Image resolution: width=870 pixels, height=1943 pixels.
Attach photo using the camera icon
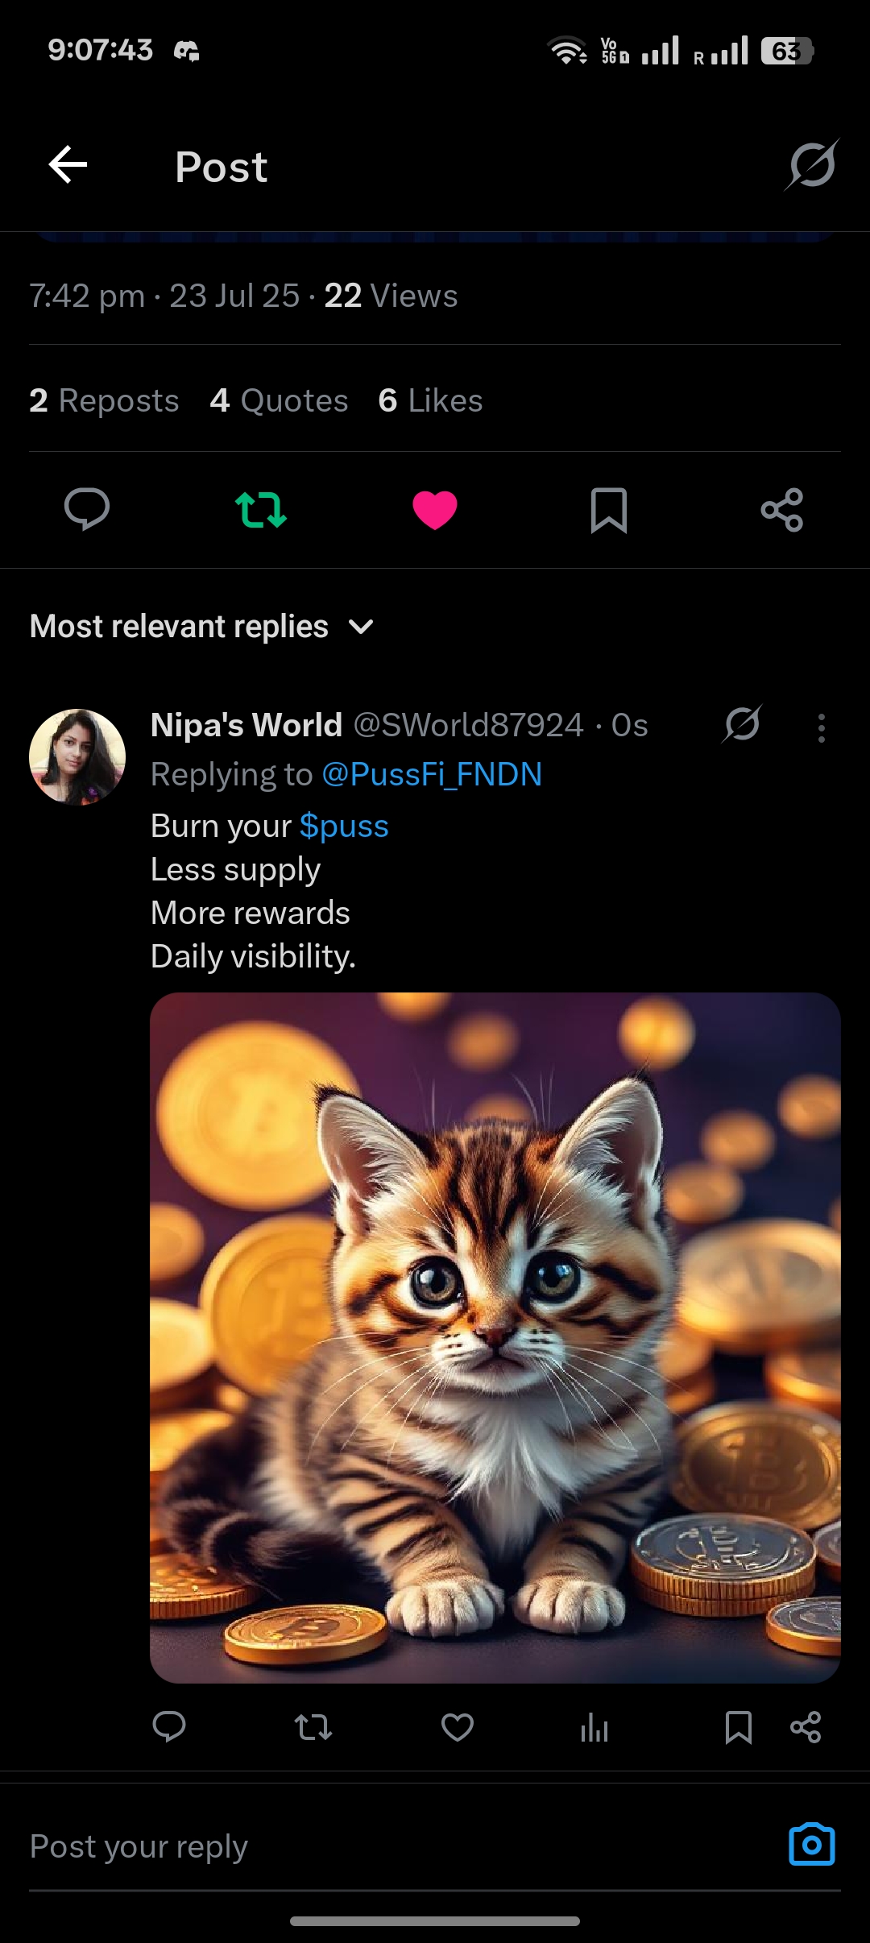(812, 1844)
